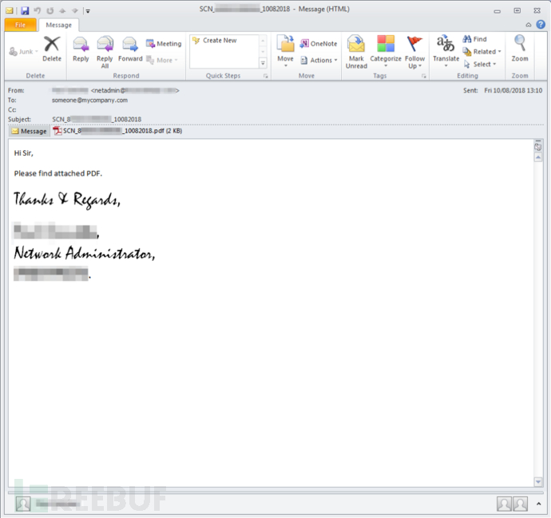Expand the people pane arrow
The height and width of the screenshot is (518, 551).
click(x=538, y=504)
